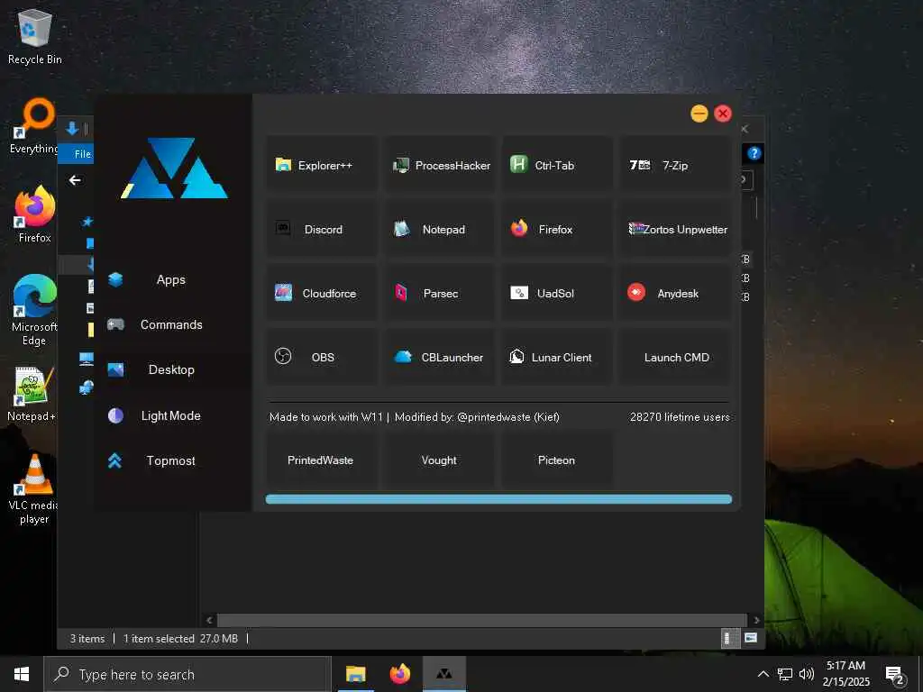Open the notification center icon
Image resolution: width=923 pixels, height=692 pixels.
coord(895,676)
